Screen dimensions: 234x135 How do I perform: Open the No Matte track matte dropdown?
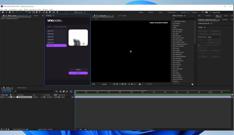(50, 97)
